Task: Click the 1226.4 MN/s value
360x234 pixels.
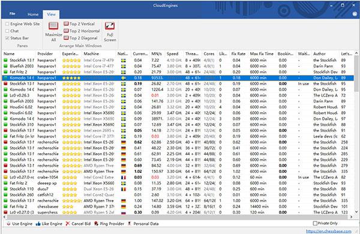Action: pos(157,89)
